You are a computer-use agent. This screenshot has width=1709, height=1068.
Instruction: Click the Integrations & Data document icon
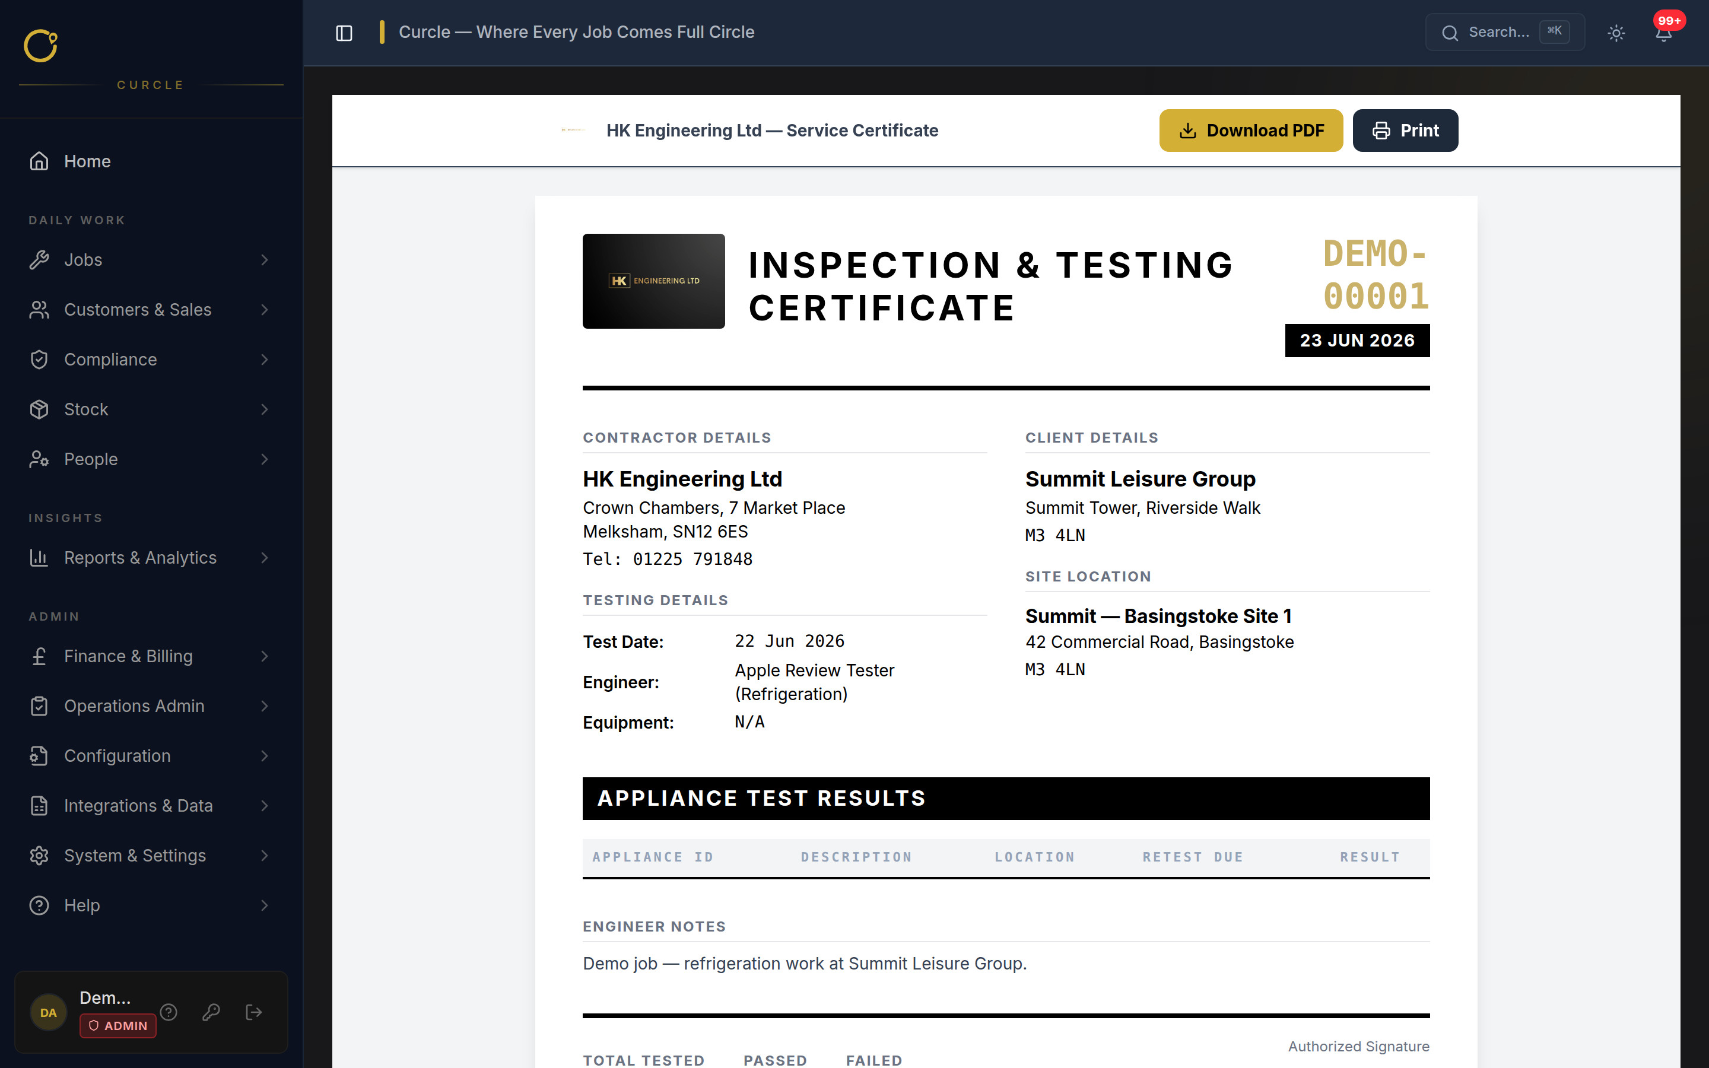[39, 805]
